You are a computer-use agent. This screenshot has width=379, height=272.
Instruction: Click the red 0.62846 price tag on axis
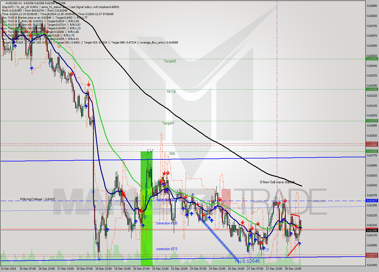(x=372, y=145)
